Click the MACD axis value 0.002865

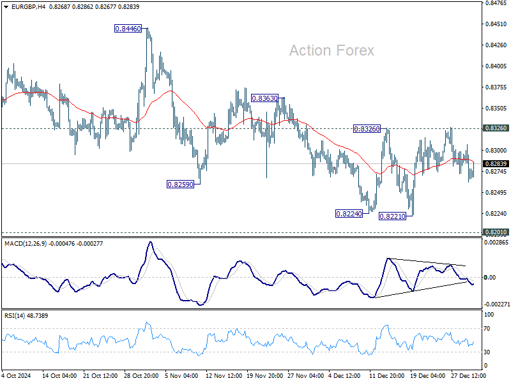click(496, 243)
